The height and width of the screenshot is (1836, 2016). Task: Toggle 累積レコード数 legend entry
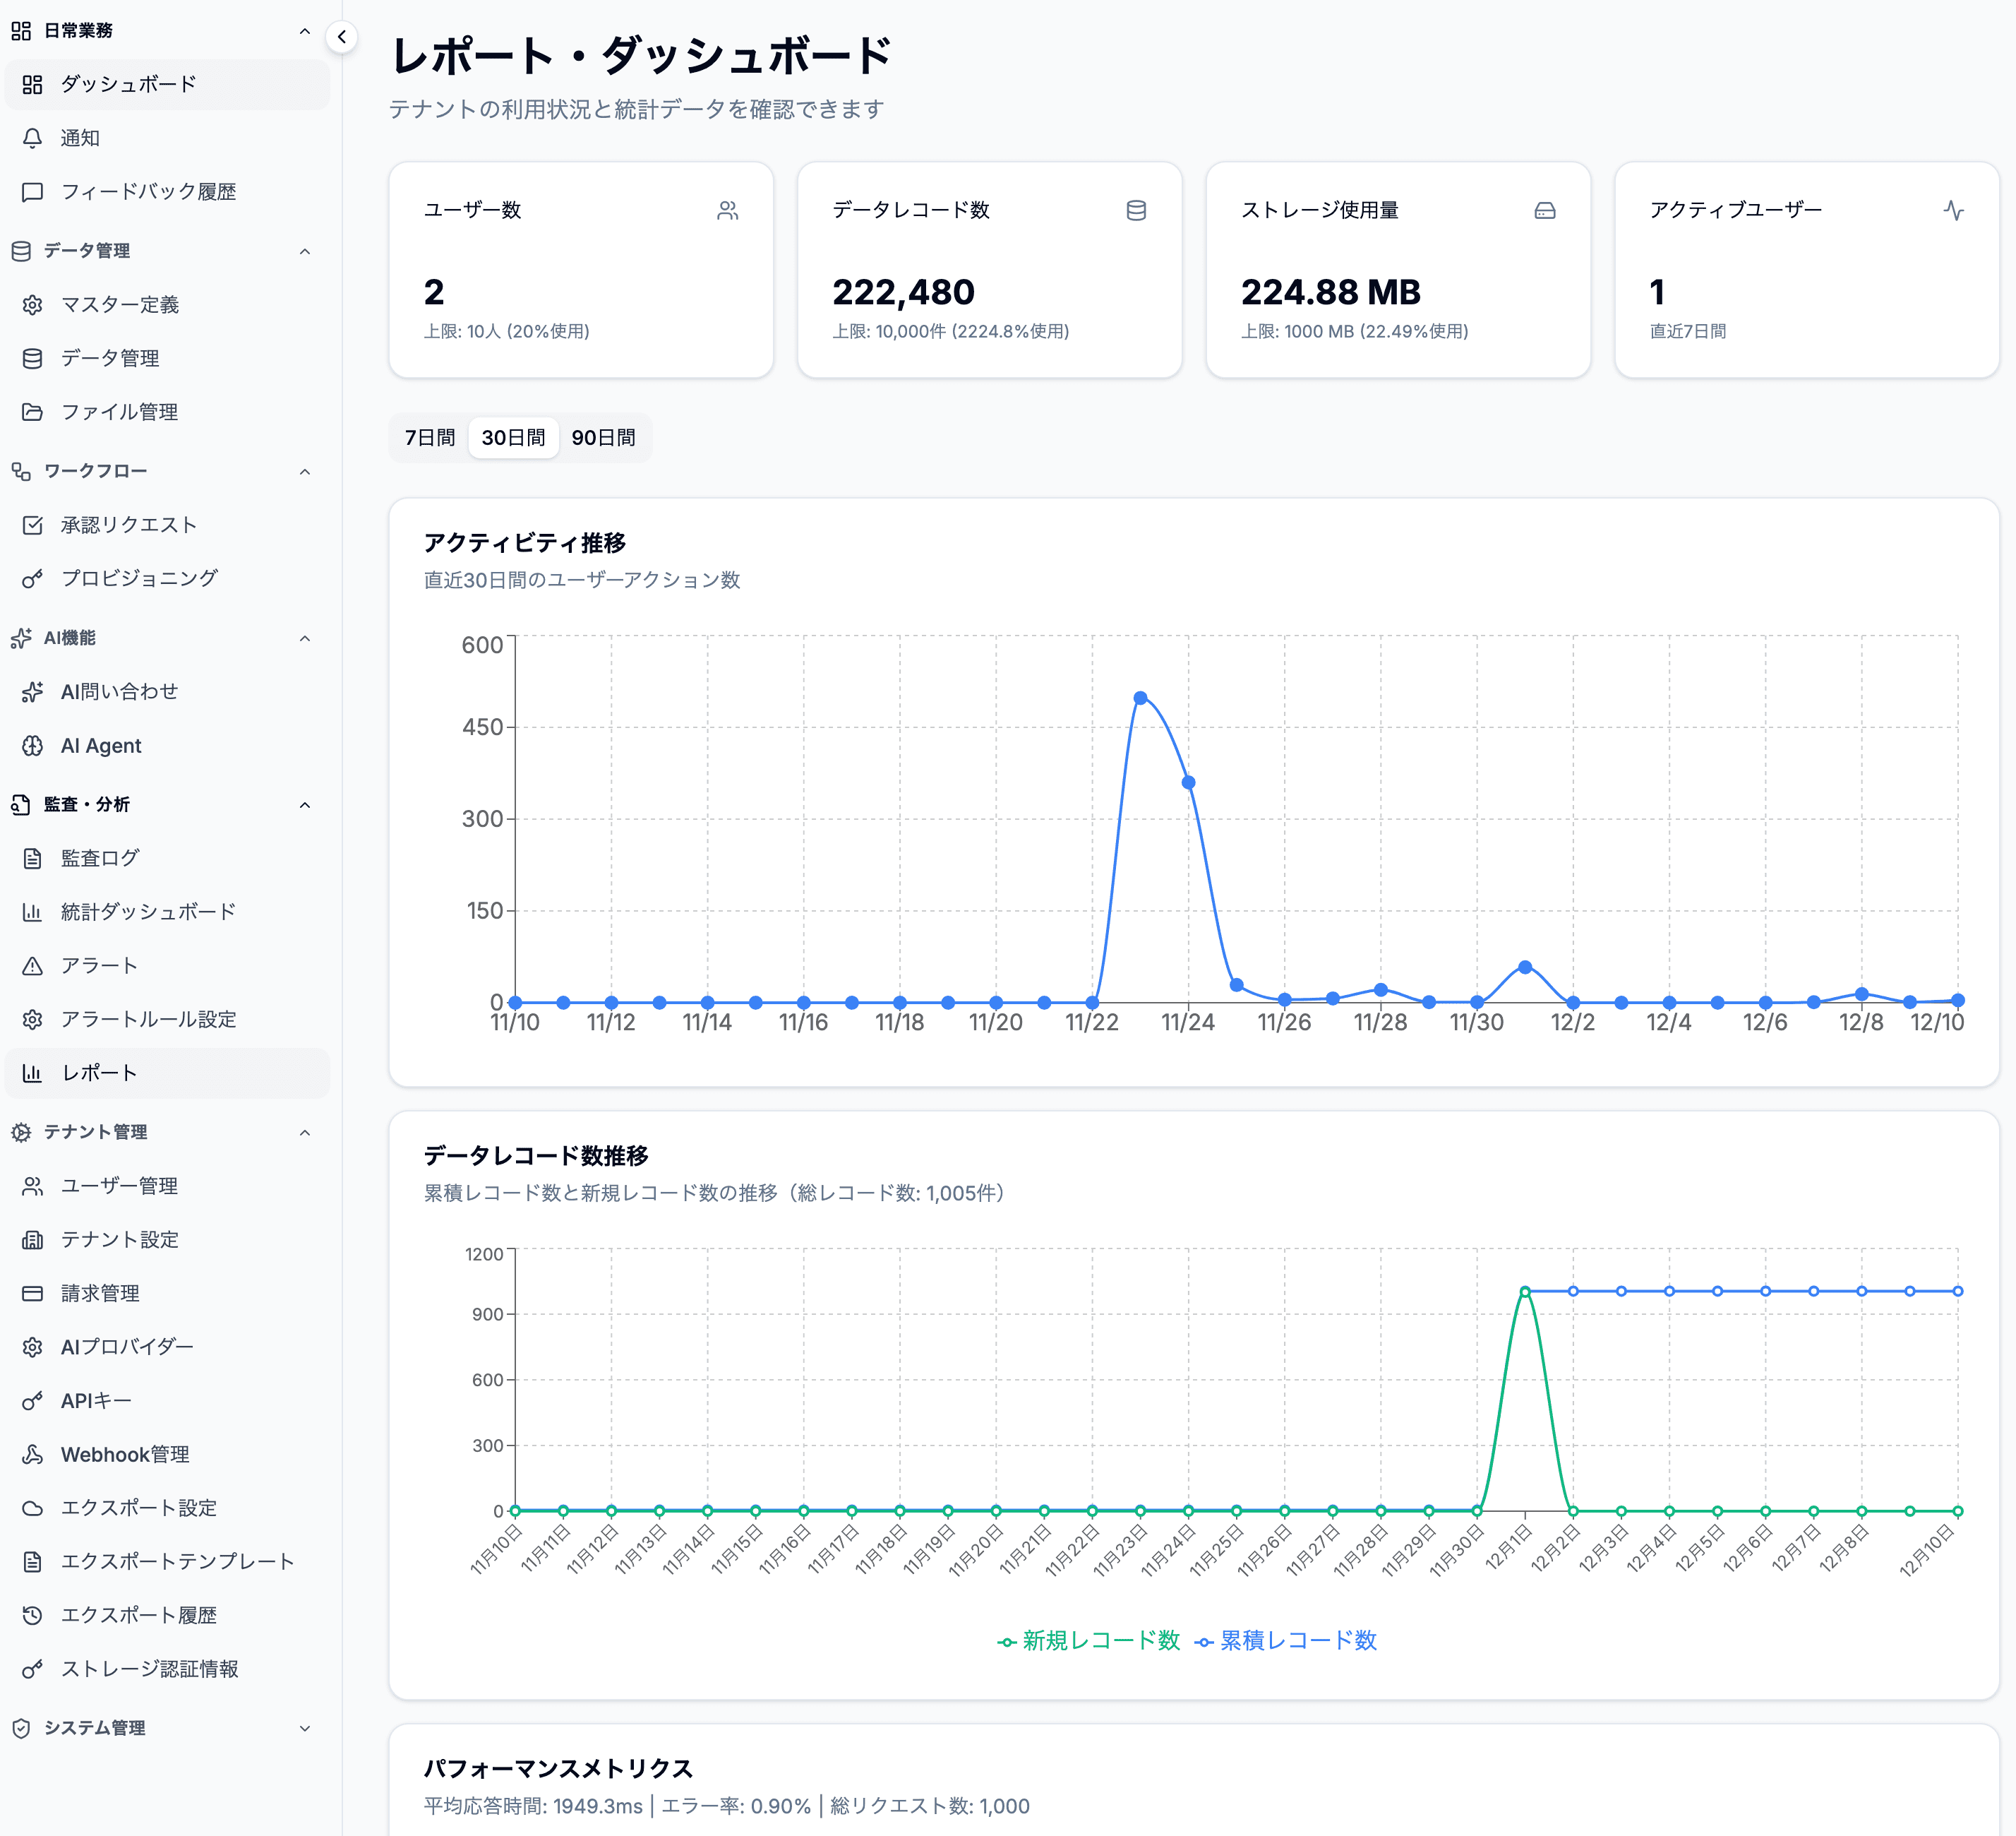1286,1641
